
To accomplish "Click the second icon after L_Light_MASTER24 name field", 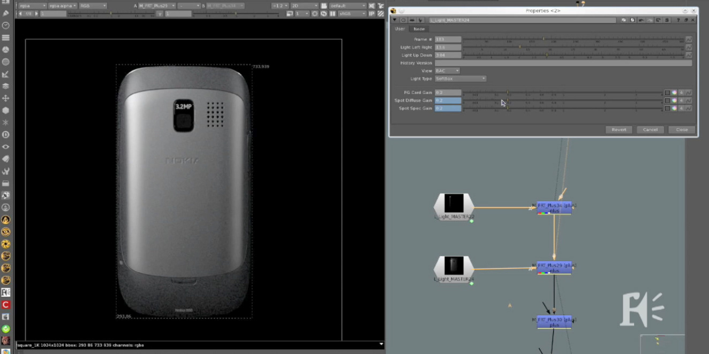I will tap(632, 20).
